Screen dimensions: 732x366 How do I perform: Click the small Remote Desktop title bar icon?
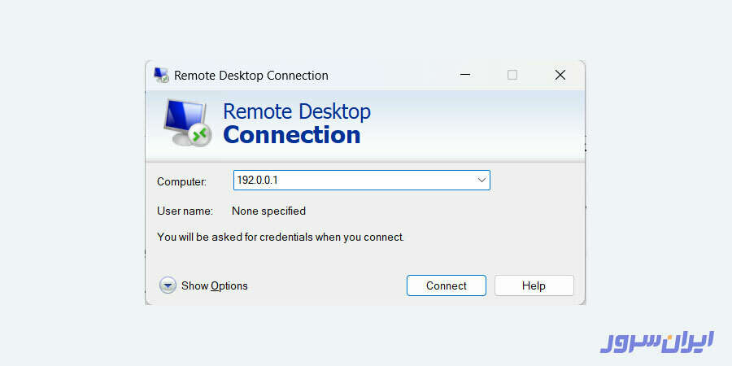(161, 76)
